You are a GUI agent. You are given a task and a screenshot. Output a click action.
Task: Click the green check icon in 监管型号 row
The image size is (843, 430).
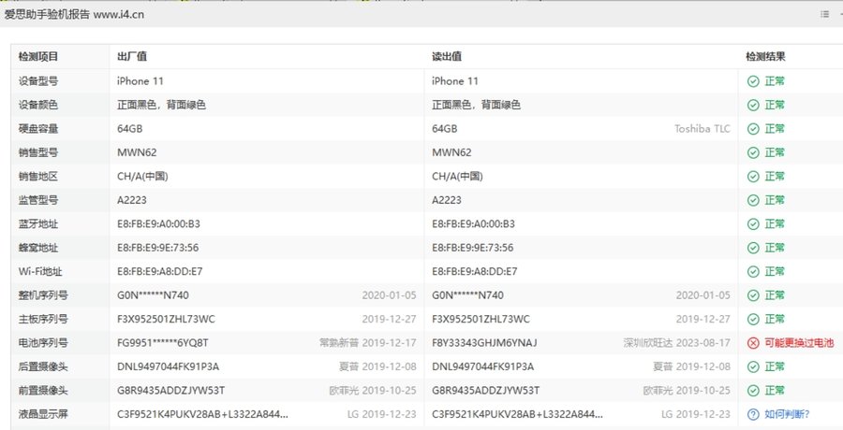click(753, 200)
